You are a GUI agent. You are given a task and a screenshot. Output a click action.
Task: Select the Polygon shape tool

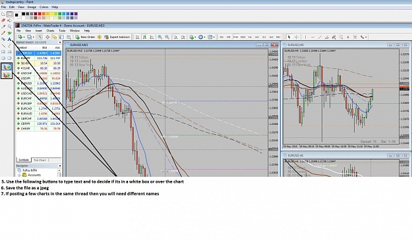[x=9, y=51]
